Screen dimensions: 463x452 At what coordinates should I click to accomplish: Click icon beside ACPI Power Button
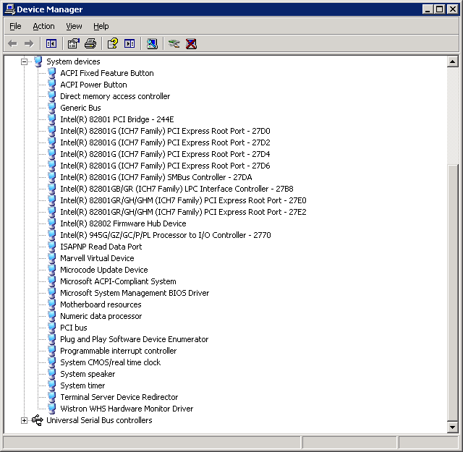(51, 85)
